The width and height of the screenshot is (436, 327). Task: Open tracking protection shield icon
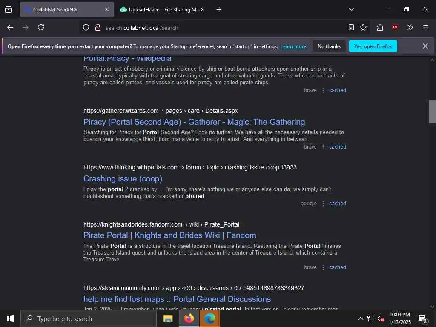point(86,27)
